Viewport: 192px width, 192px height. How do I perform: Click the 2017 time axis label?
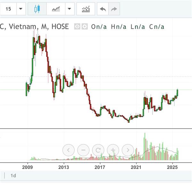click(x=100, y=167)
